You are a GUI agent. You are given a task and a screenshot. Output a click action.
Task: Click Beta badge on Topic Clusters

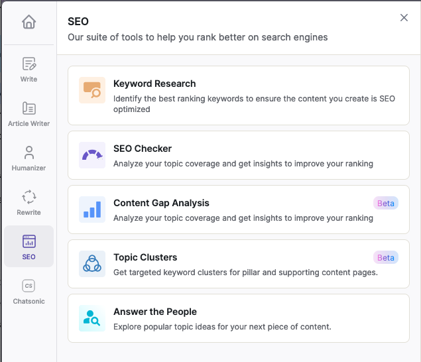[x=386, y=257]
